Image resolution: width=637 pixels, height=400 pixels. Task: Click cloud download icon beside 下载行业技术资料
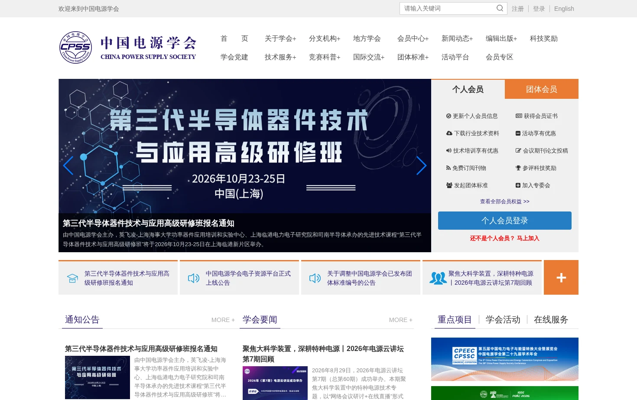pyautogui.click(x=449, y=133)
